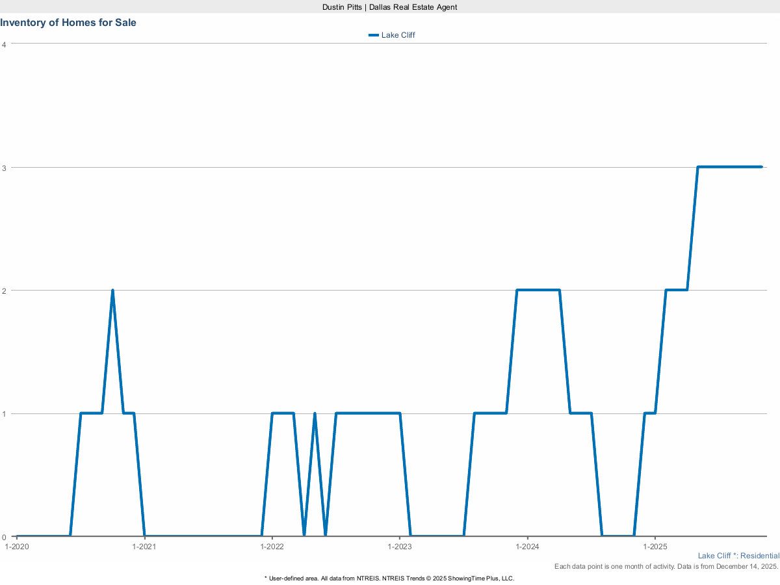Click the late-2020 peak data point at 2
The image size is (780, 585).
112,291
